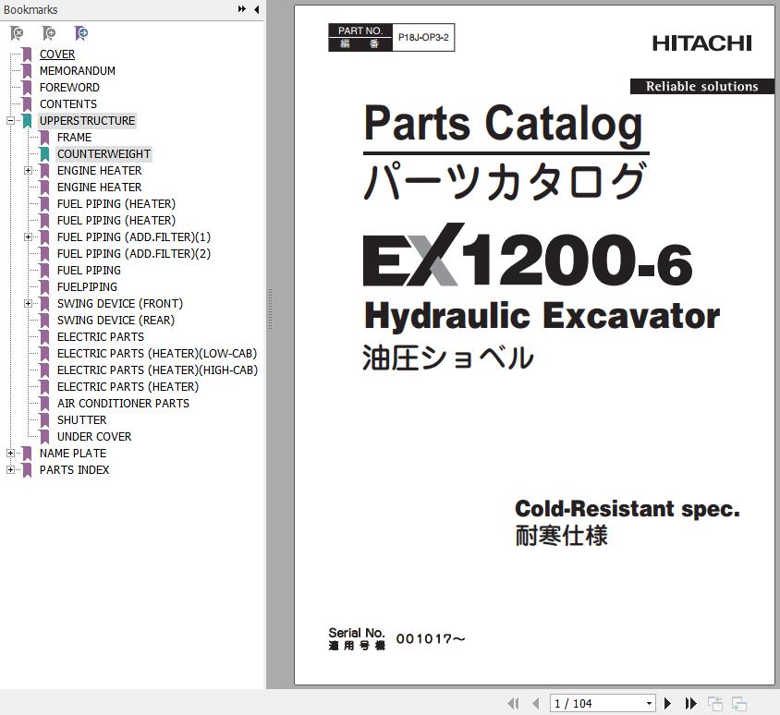780x715 pixels.
Task: Open the SHUTTER bookmark
Action: pos(81,420)
